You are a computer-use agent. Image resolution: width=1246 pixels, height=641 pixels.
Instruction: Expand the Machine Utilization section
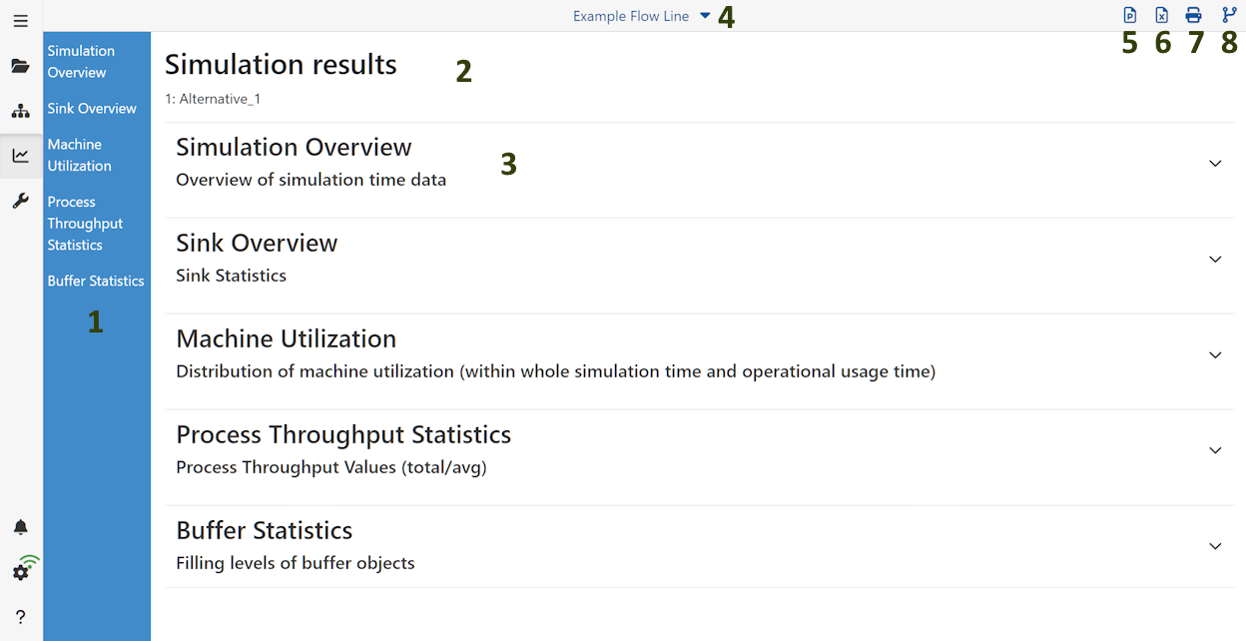pos(1215,354)
